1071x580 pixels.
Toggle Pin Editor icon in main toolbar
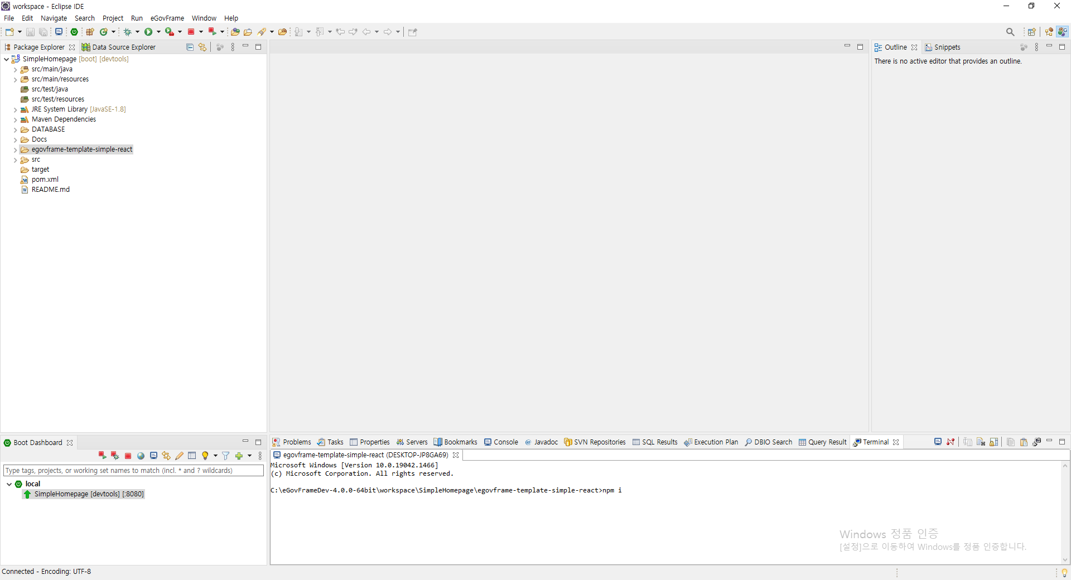click(x=413, y=32)
